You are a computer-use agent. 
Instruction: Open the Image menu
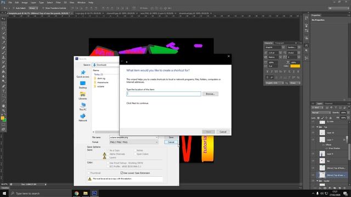tap(25, 2)
